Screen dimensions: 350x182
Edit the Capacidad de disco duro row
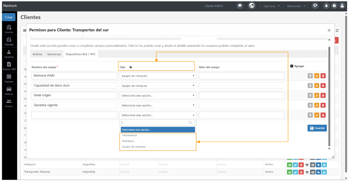click(317, 85)
